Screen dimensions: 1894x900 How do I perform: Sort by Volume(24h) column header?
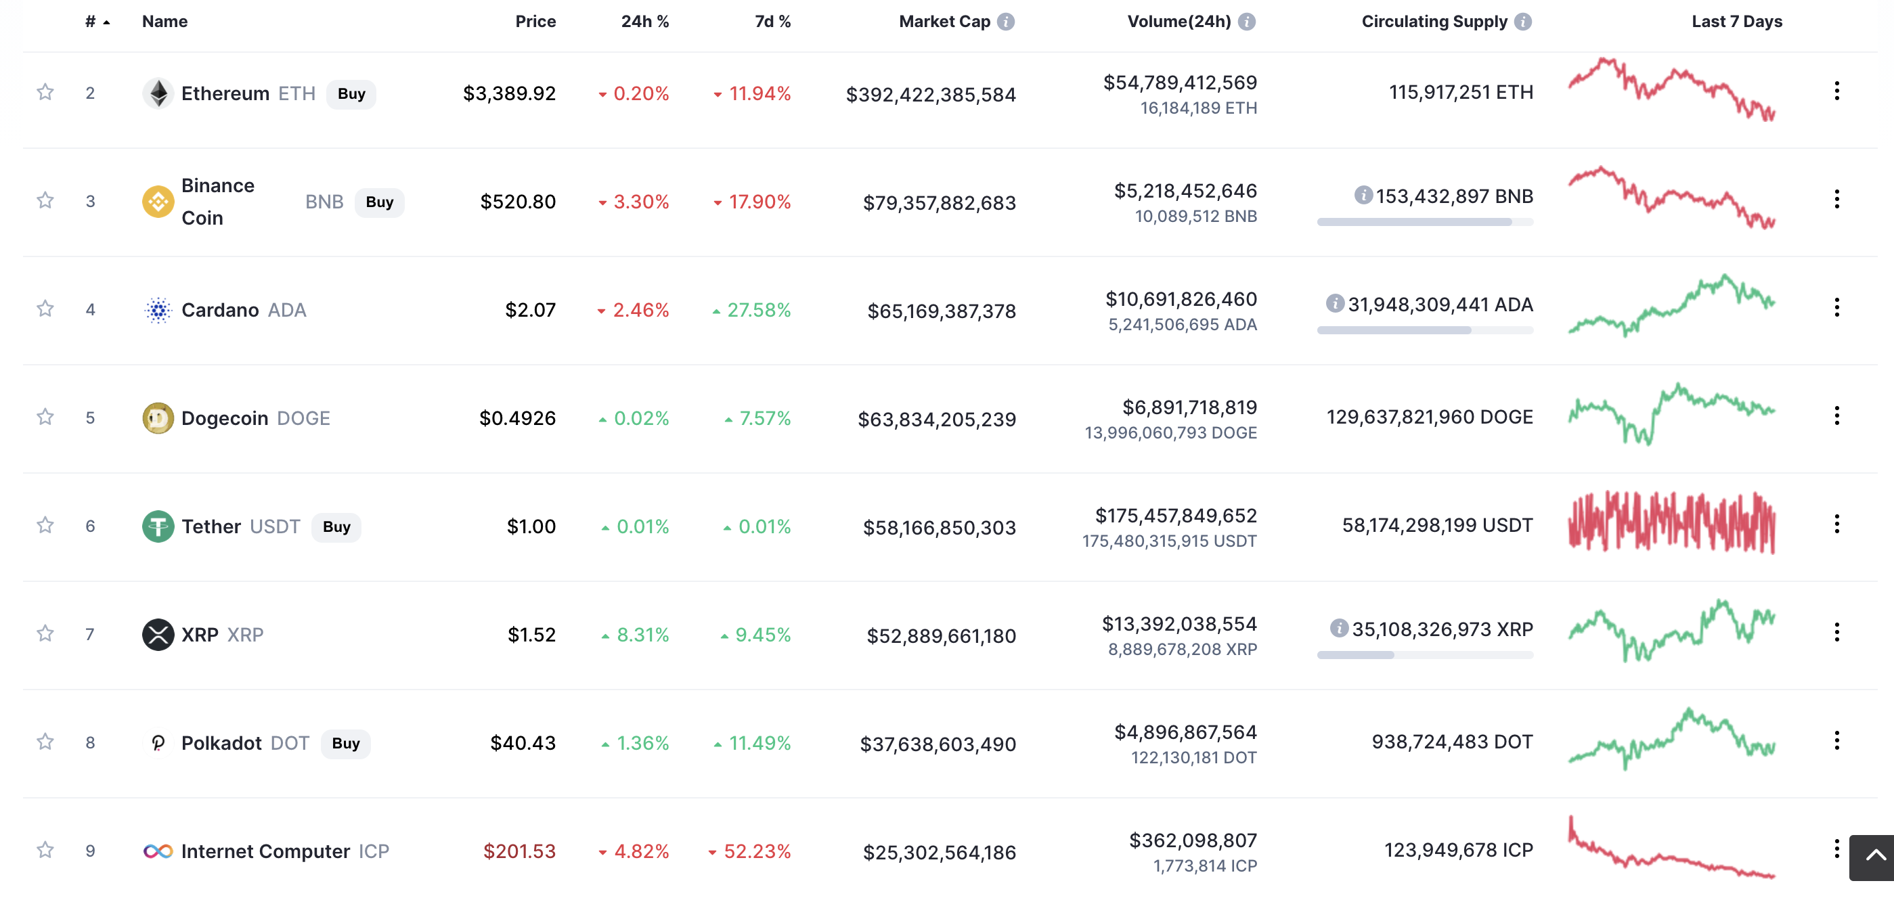pos(1179,22)
